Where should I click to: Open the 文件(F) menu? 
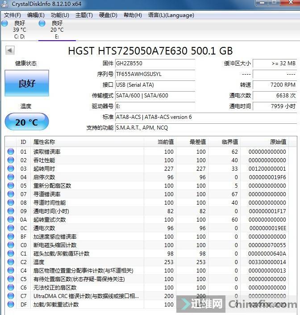(x=12, y=15)
